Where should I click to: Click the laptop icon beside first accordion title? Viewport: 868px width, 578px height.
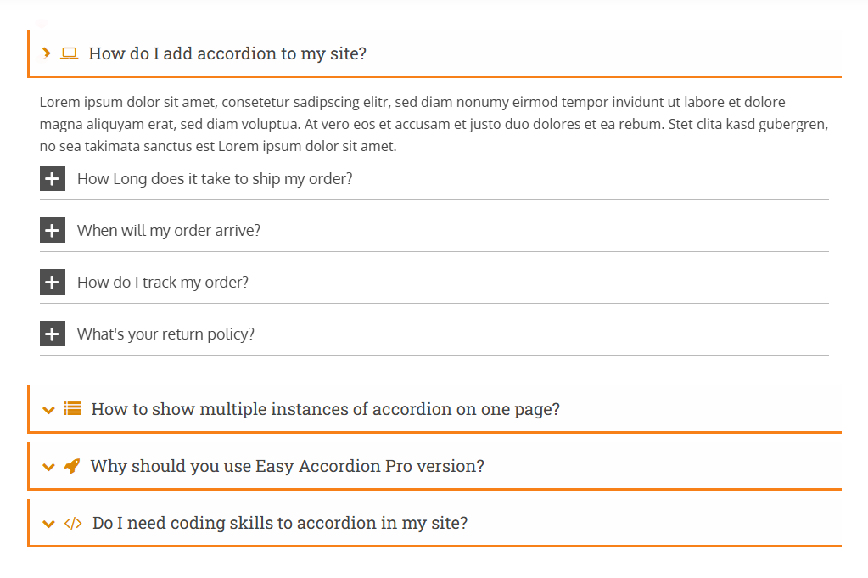pyautogui.click(x=70, y=53)
